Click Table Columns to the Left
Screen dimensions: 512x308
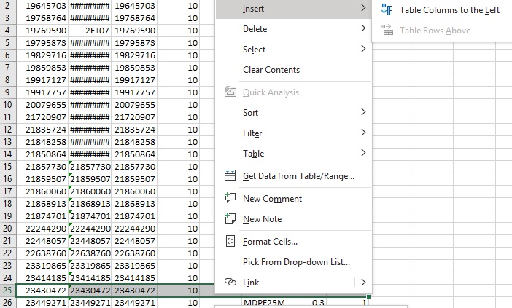(441, 10)
